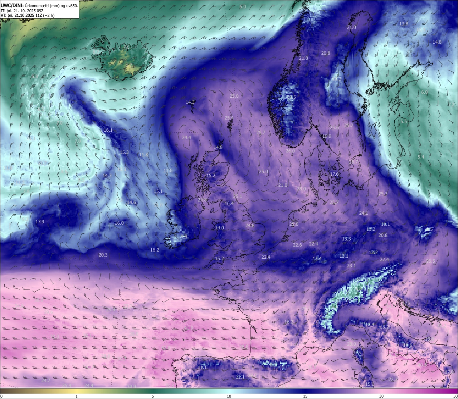This screenshot has width=458, height=399.
Task: Click the 12.1 value over Spain
Action: (240, 377)
